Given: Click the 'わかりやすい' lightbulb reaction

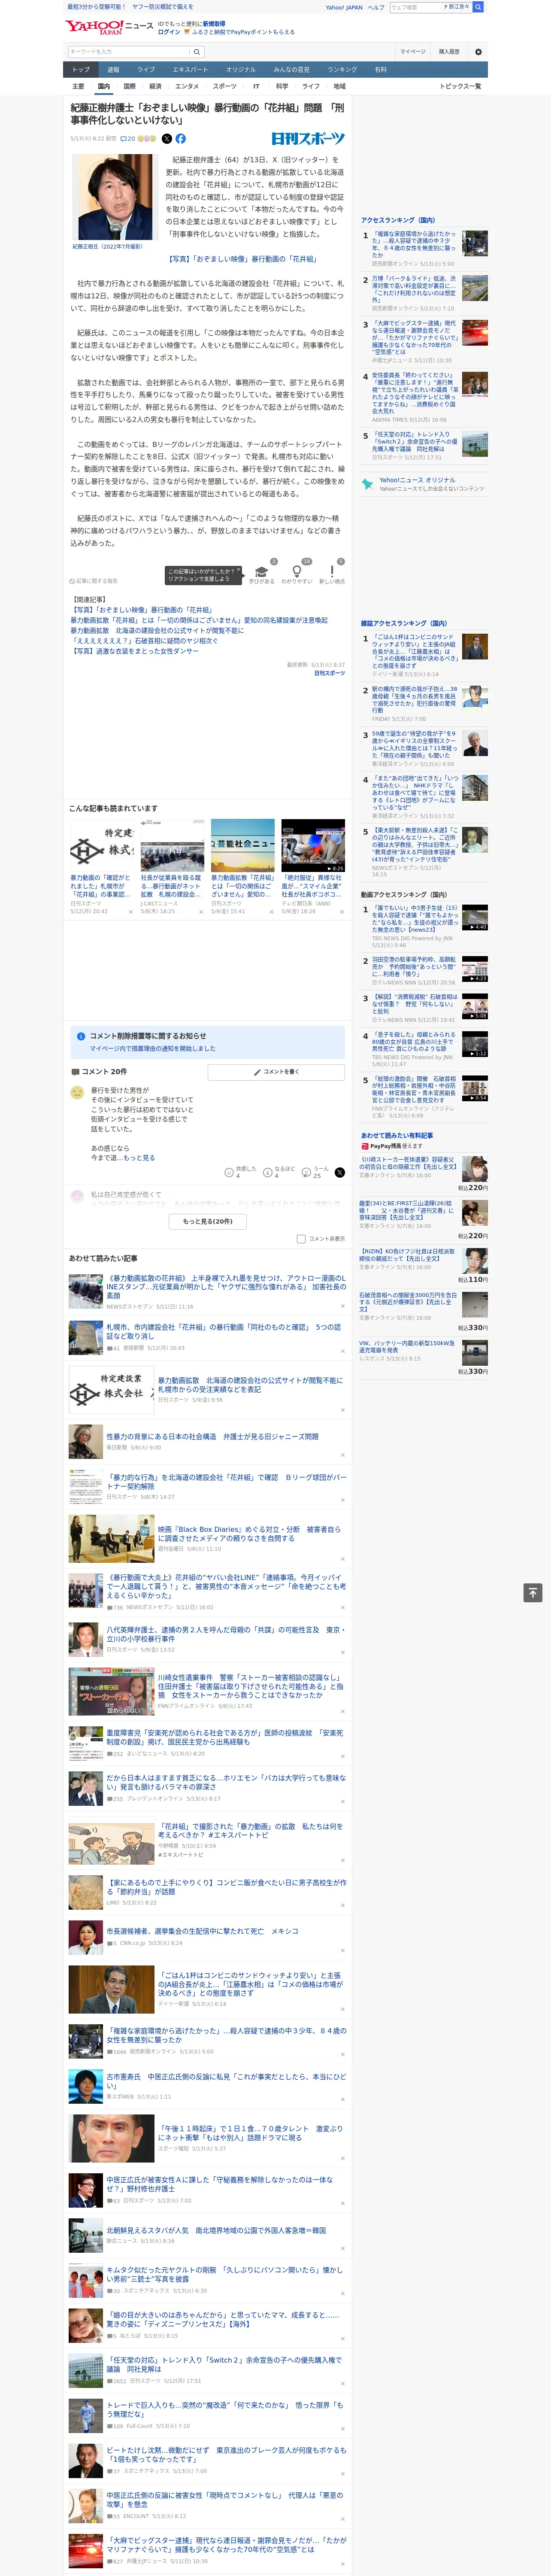Looking at the screenshot, I should 296,573.
